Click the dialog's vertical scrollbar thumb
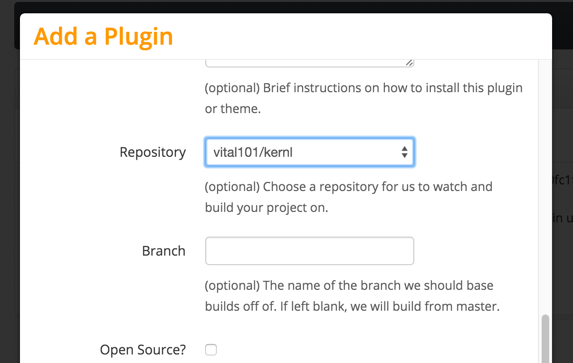This screenshot has width=573, height=363. point(545,338)
